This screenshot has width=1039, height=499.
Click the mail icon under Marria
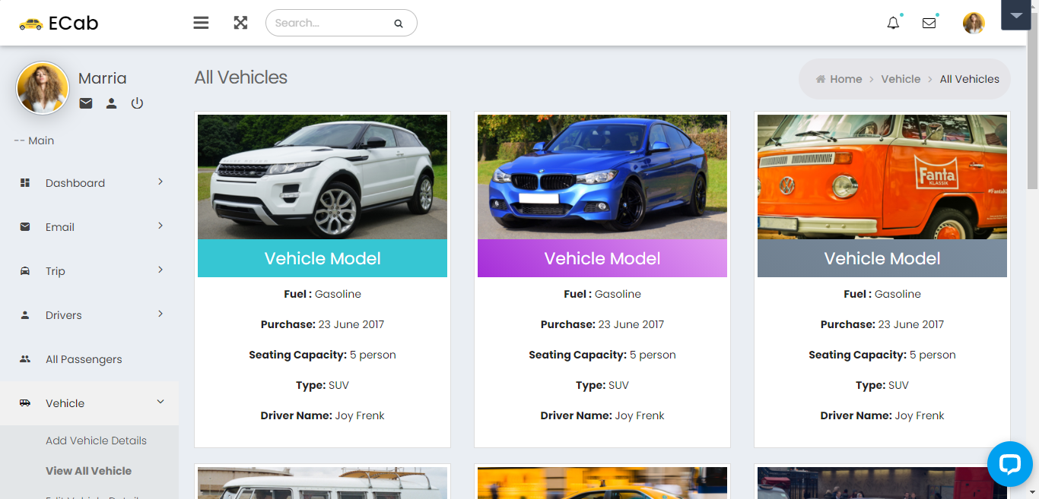pos(86,103)
